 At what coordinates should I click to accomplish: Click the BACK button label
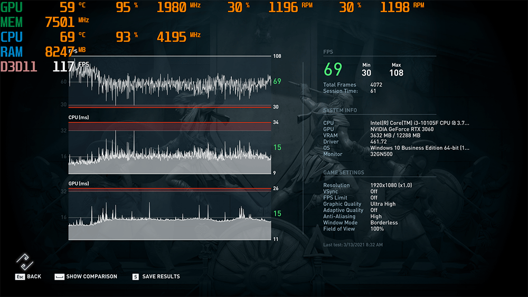point(34,276)
